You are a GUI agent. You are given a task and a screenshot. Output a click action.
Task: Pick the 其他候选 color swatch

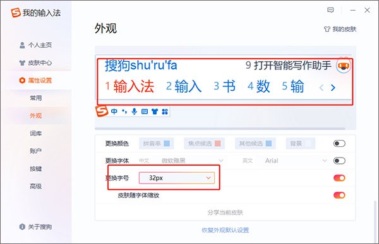click(269, 144)
